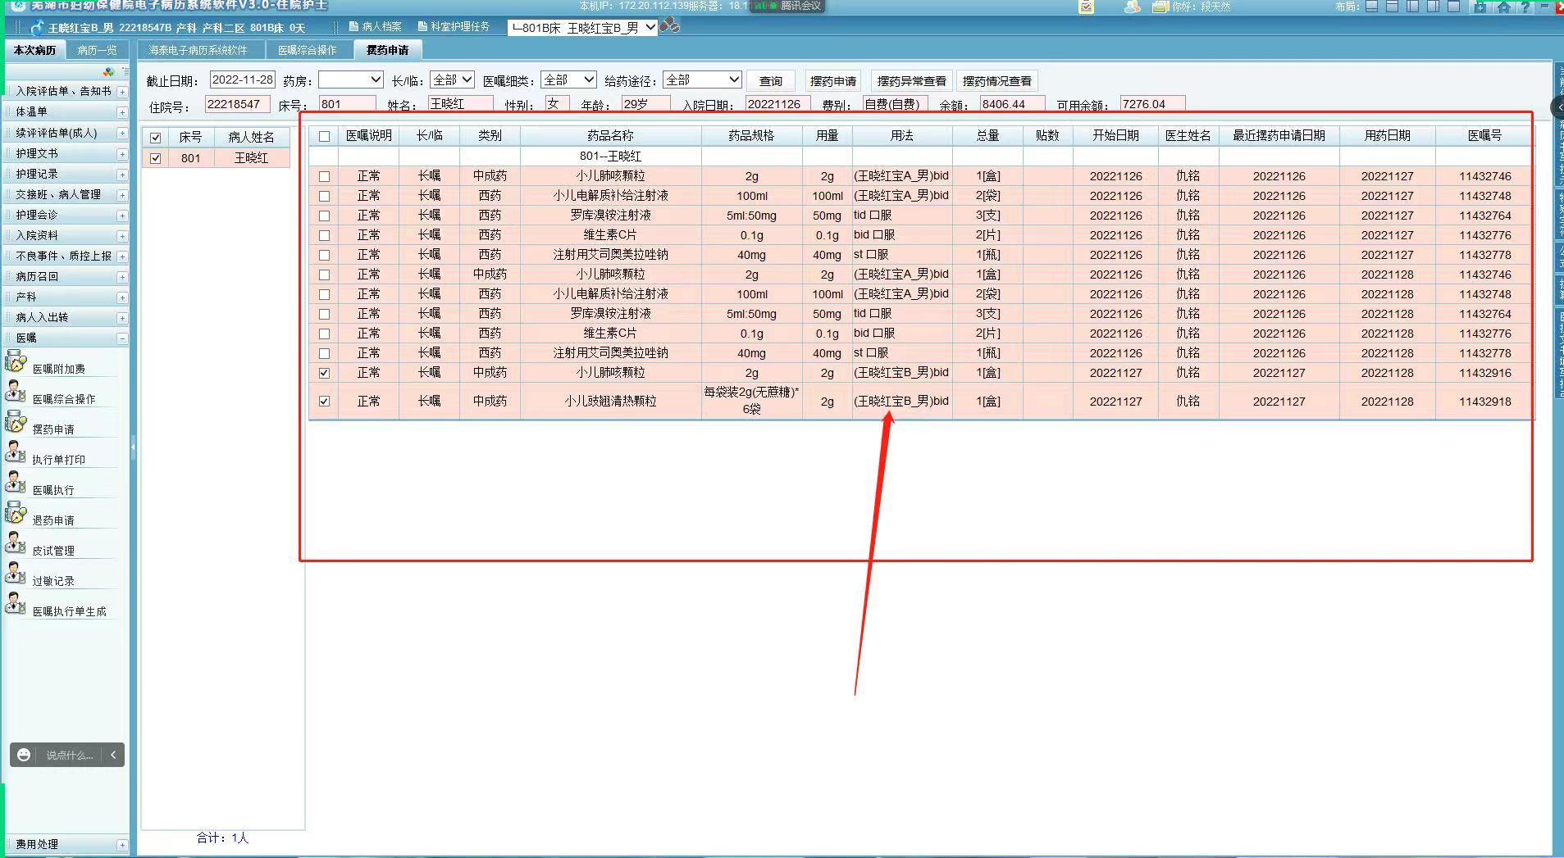The width and height of the screenshot is (1564, 858).
Task: Click the 摆药情况查看 button
Action: [x=997, y=81]
